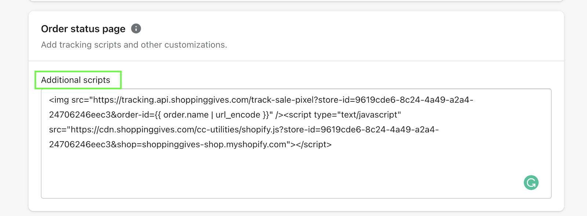Place cursor on 'order.name | url_encode' liquid tag
This screenshot has width=587, height=216.
click(212, 115)
